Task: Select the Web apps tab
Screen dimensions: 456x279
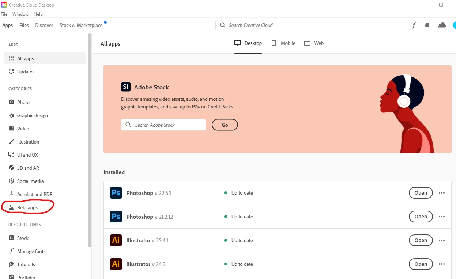Action: 314,43
